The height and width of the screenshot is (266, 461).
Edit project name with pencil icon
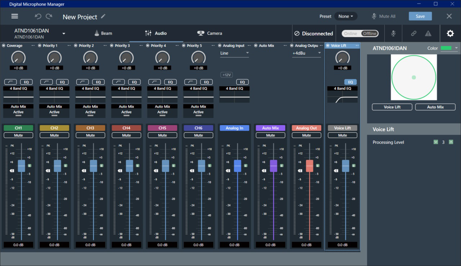(103, 16)
